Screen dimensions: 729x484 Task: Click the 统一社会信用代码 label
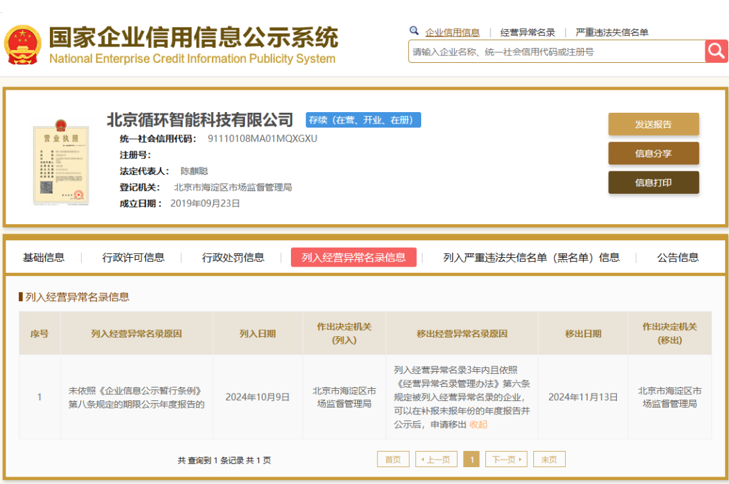point(157,138)
